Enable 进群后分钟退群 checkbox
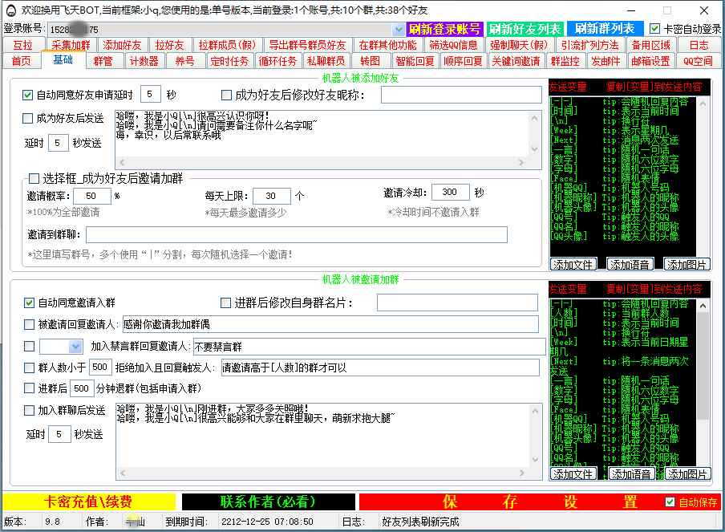The width and height of the screenshot is (725, 532). 29,388
